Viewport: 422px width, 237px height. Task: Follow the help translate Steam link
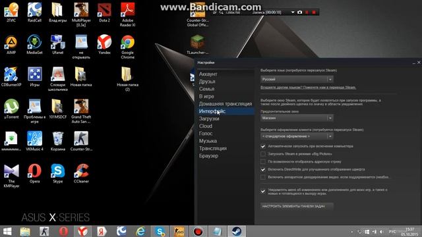308,88
